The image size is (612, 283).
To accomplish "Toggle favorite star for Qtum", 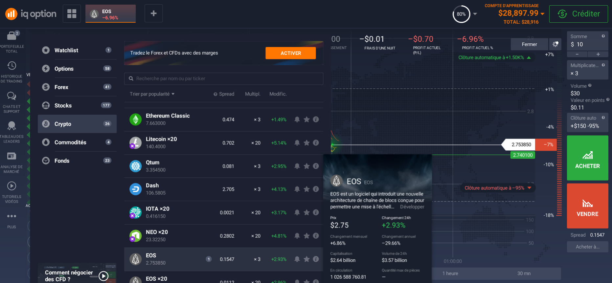I will point(306,166).
